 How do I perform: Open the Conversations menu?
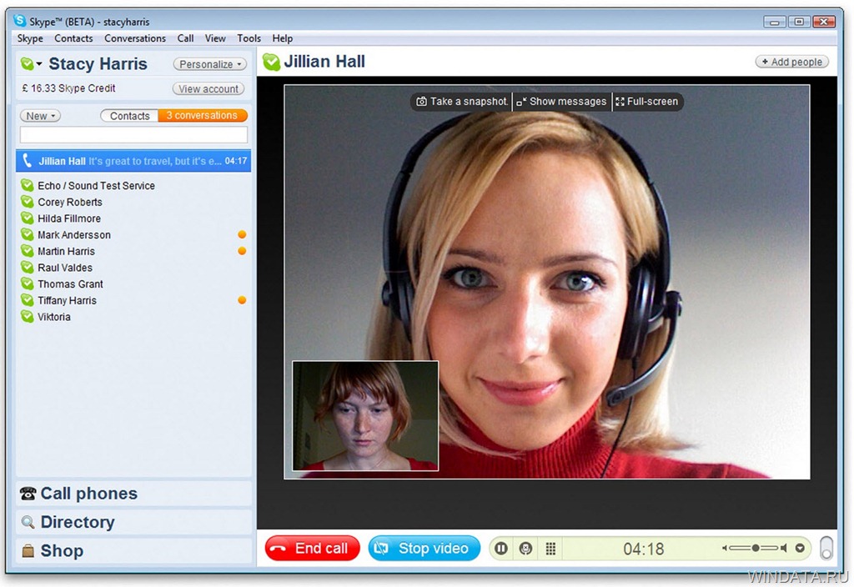135,38
